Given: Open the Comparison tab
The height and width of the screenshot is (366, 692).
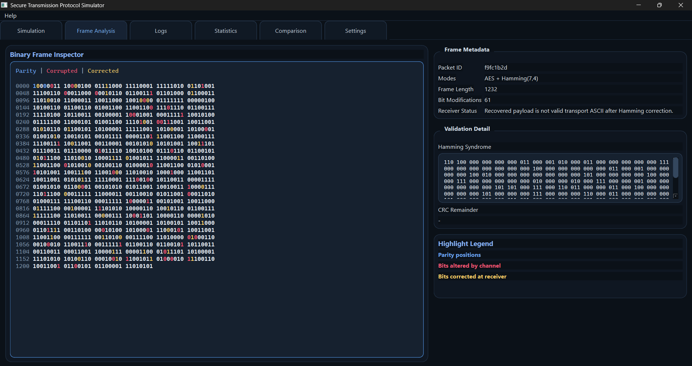Looking at the screenshot, I should point(291,31).
